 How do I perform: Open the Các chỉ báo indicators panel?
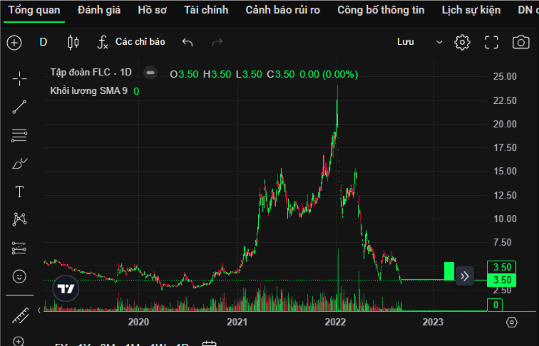click(131, 42)
